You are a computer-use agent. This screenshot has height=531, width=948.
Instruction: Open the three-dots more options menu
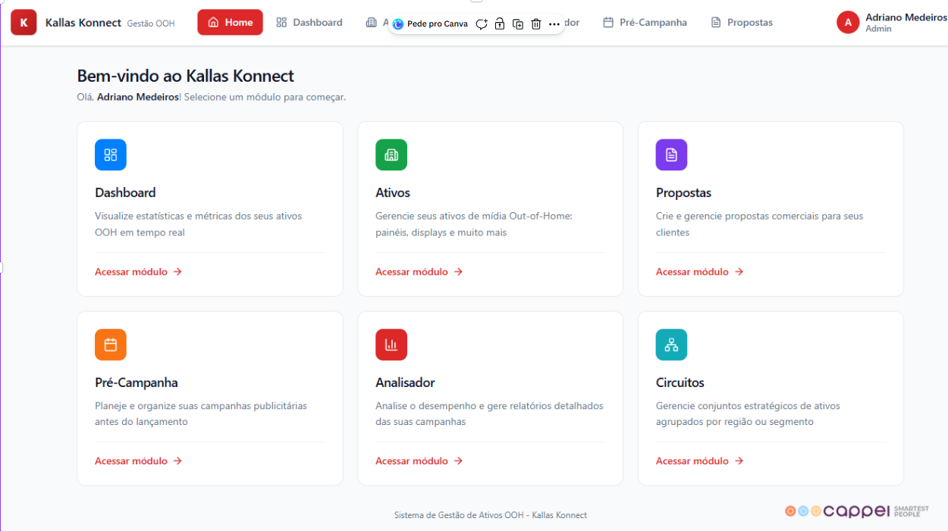point(554,24)
